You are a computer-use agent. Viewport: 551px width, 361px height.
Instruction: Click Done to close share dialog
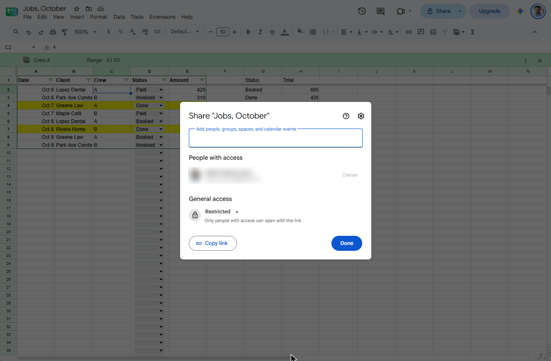click(x=347, y=243)
